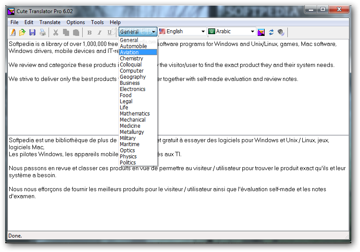
Task: Pick Computer from the list
Action: [x=138, y=70]
